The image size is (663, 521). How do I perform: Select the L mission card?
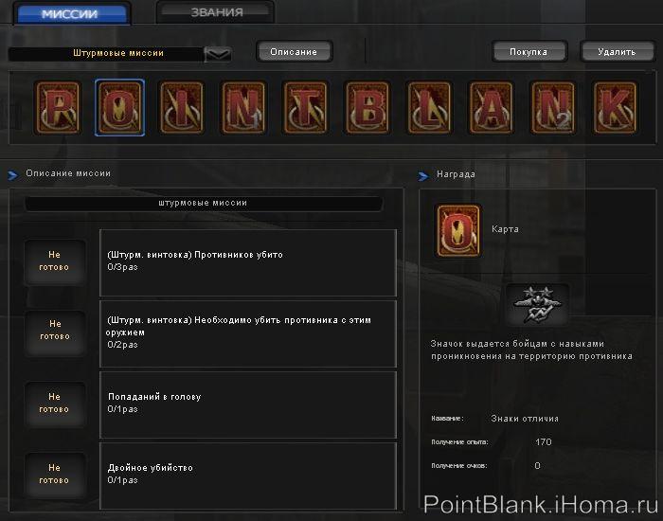429,108
